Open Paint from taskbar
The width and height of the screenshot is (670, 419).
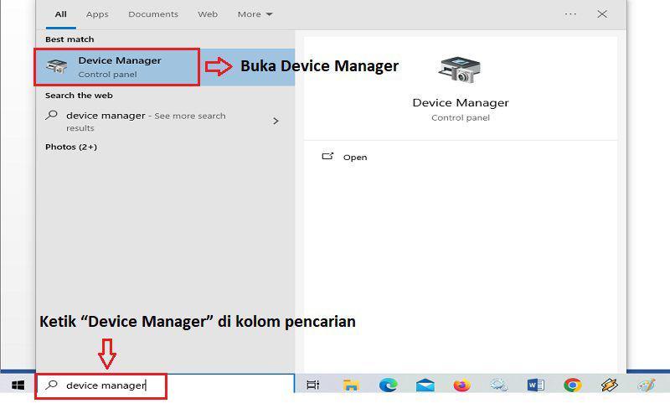(646, 385)
